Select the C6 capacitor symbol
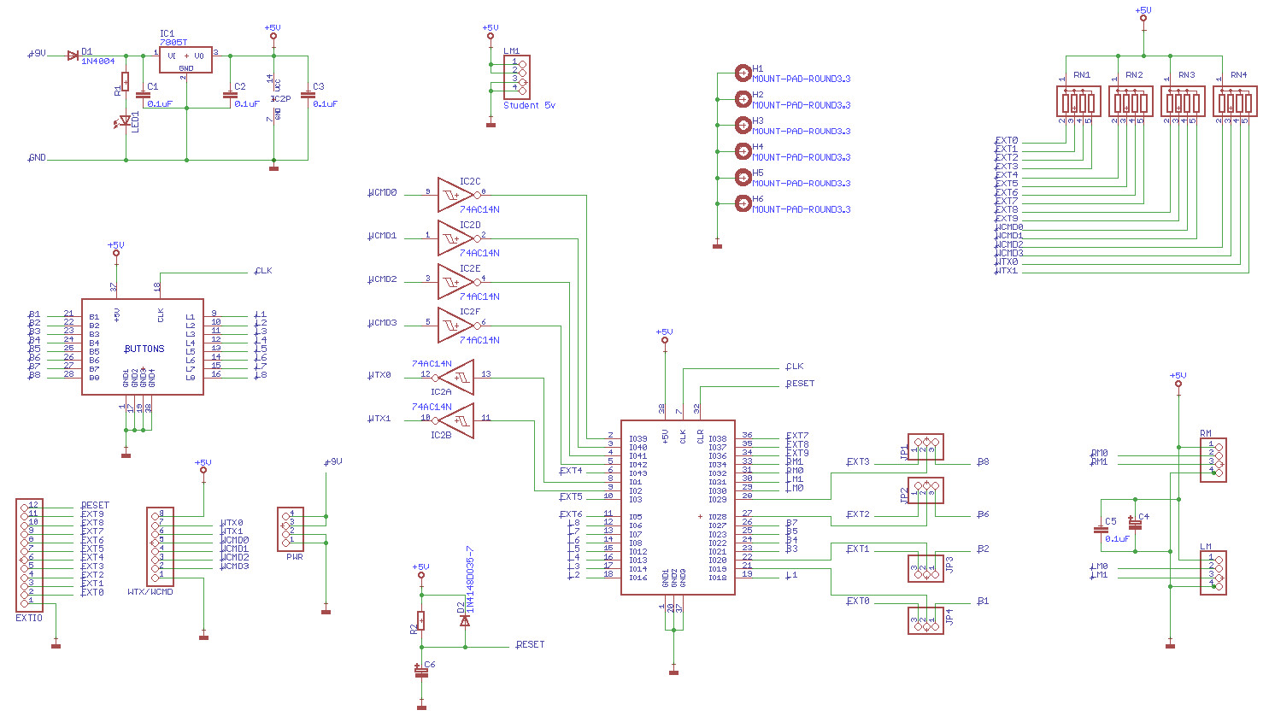Screen dimensions: 1269x722 click(421, 672)
